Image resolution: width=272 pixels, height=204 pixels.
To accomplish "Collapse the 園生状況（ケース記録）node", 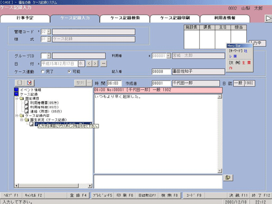I will click(x=22, y=120).
